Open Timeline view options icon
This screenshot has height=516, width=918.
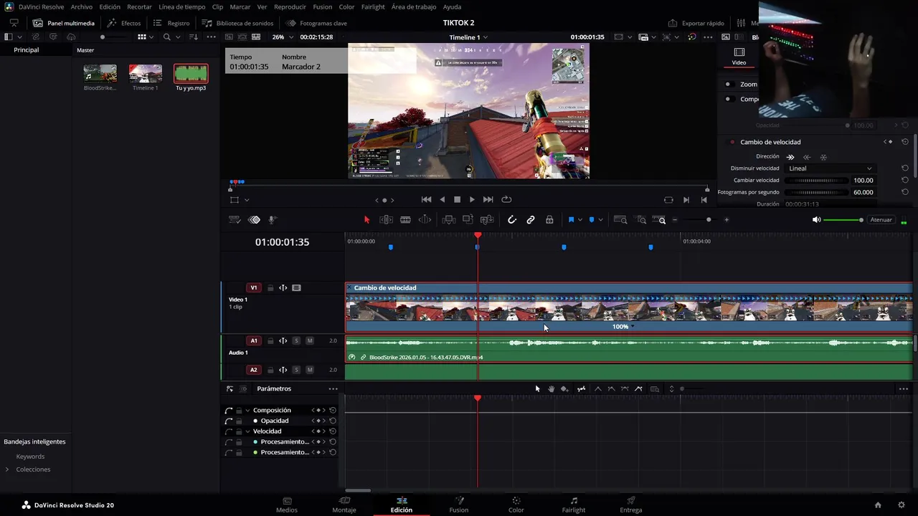click(x=234, y=220)
